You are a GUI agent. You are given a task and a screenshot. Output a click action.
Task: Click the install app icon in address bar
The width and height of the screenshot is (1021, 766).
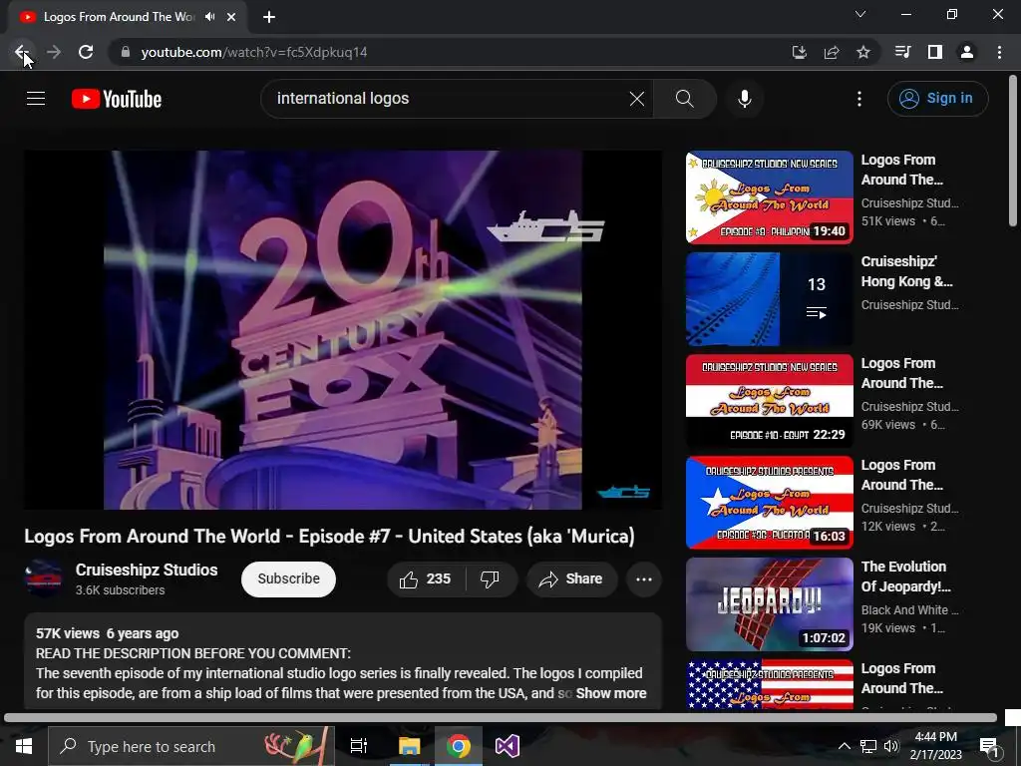point(799,52)
